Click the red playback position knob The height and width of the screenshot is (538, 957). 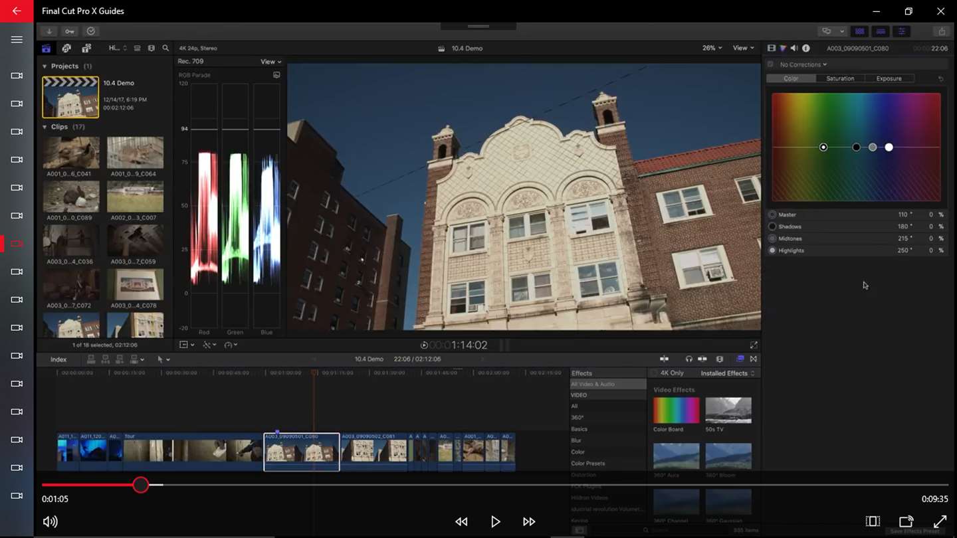[140, 485]
